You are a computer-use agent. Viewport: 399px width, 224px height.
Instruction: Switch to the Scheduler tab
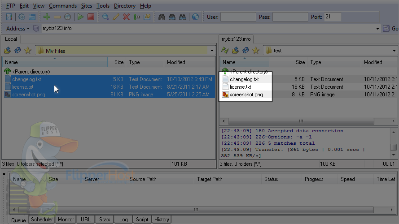(42, 220)
